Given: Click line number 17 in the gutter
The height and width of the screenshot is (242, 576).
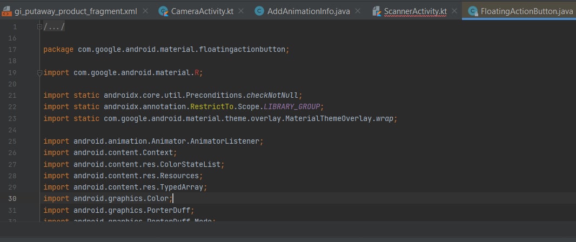Looking at the screenshot, I should click(12, 50).
